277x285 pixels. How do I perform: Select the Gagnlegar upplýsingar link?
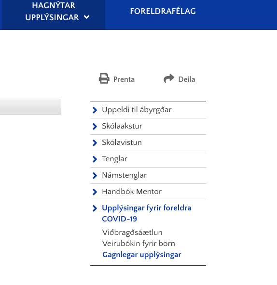142,255
